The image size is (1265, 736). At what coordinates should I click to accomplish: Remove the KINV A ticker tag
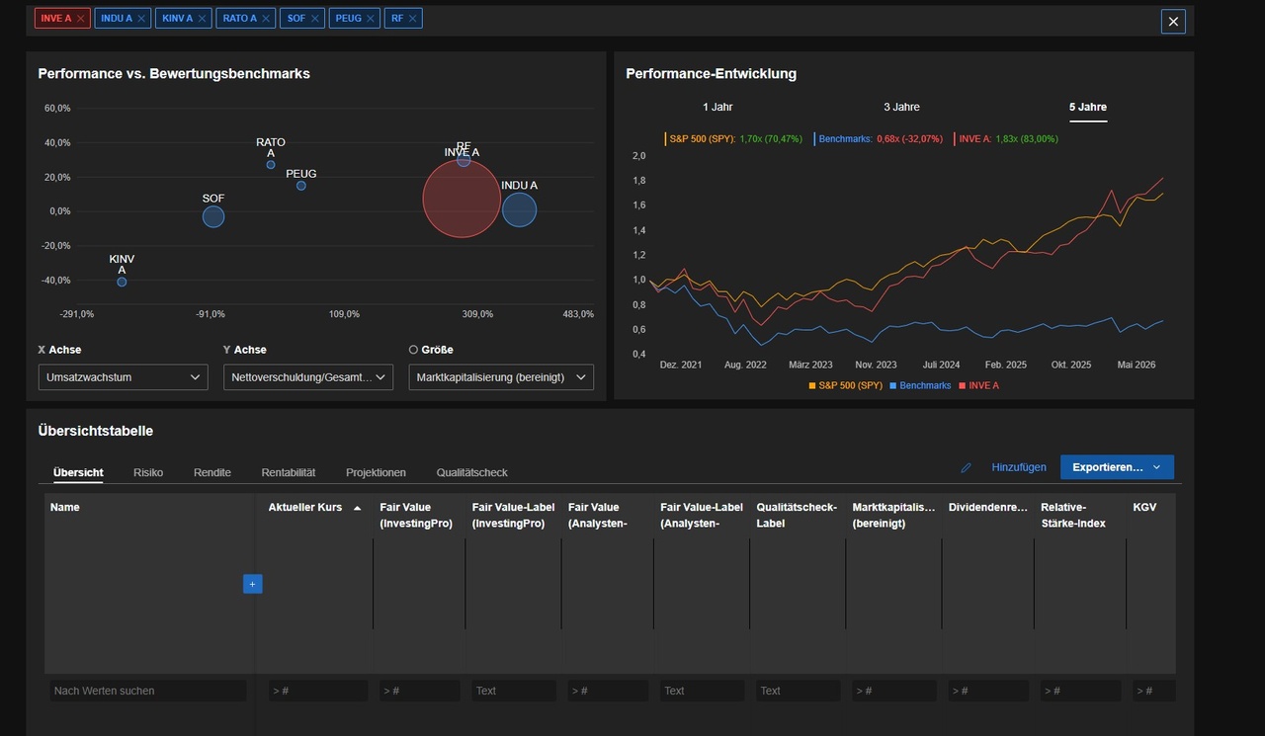[x=203, y=19]
